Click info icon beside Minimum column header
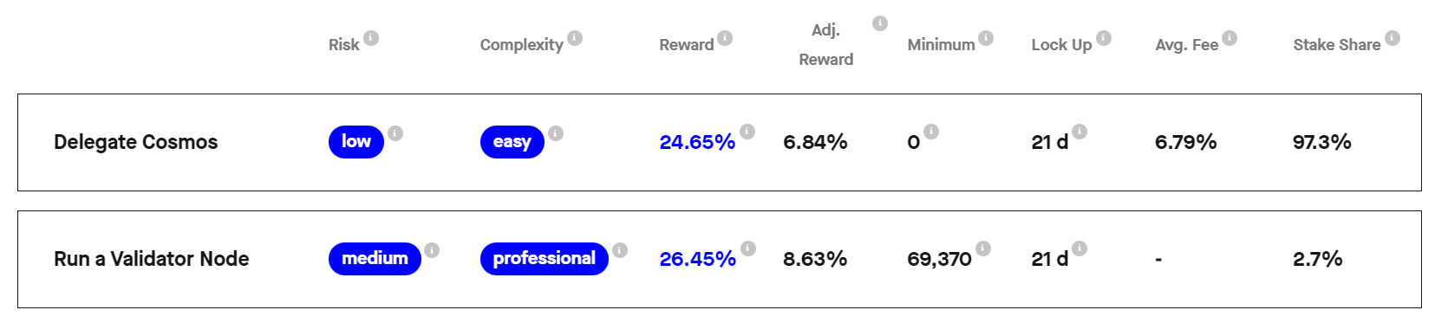 986,38
